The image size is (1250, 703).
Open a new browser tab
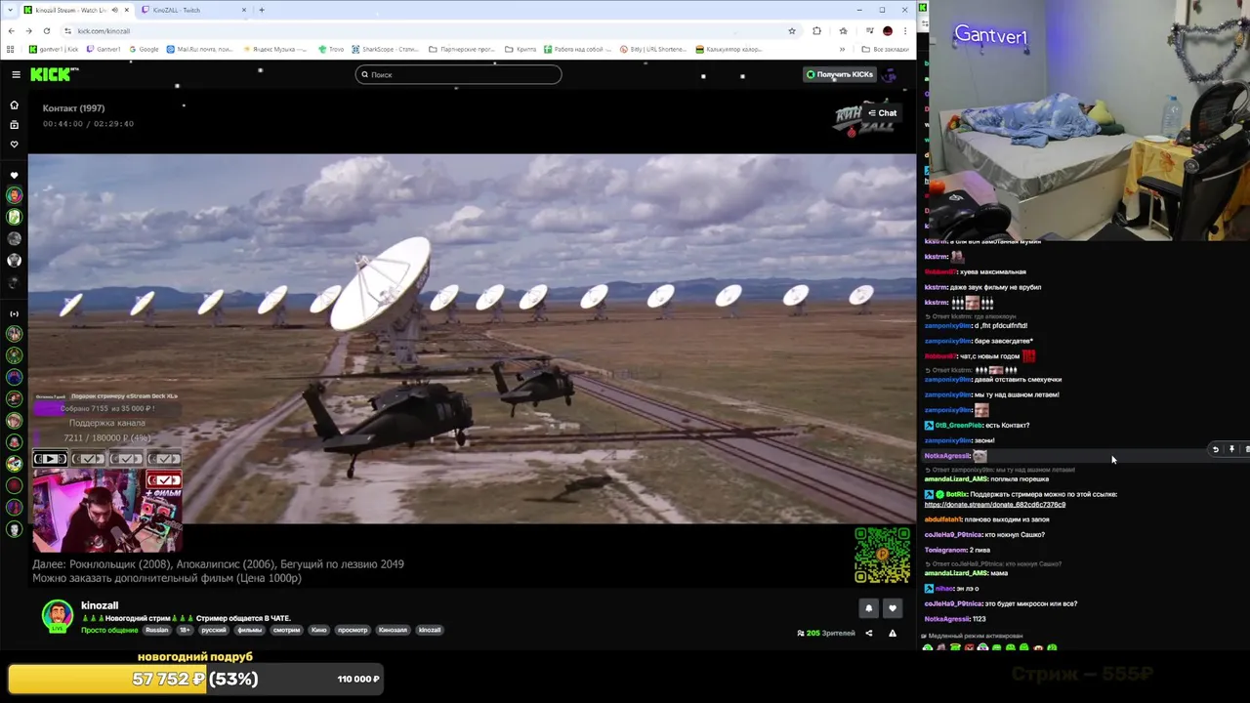tap(262, 10)
